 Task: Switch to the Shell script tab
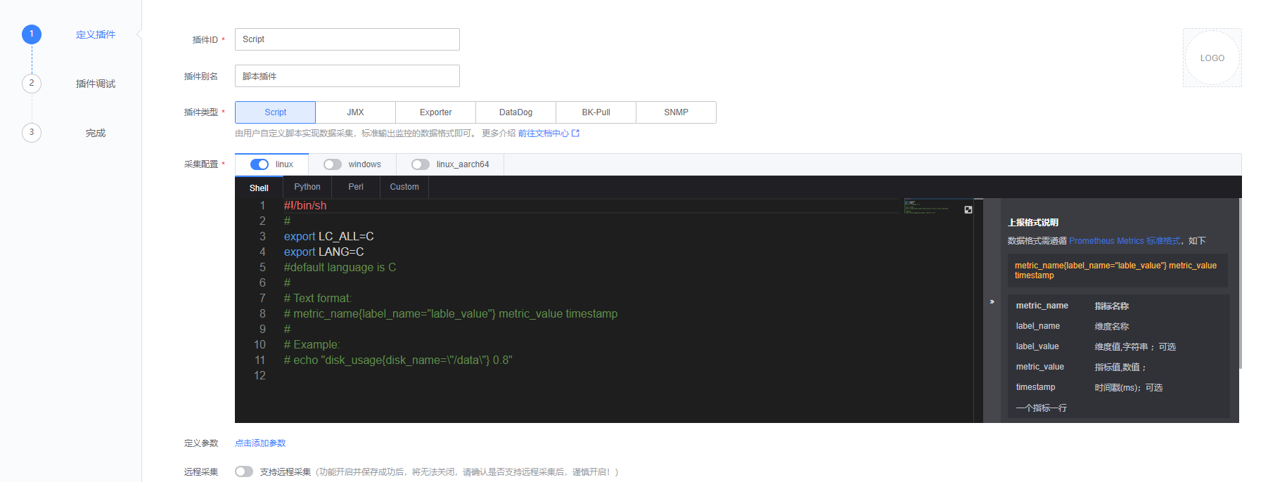pos(259,188)
